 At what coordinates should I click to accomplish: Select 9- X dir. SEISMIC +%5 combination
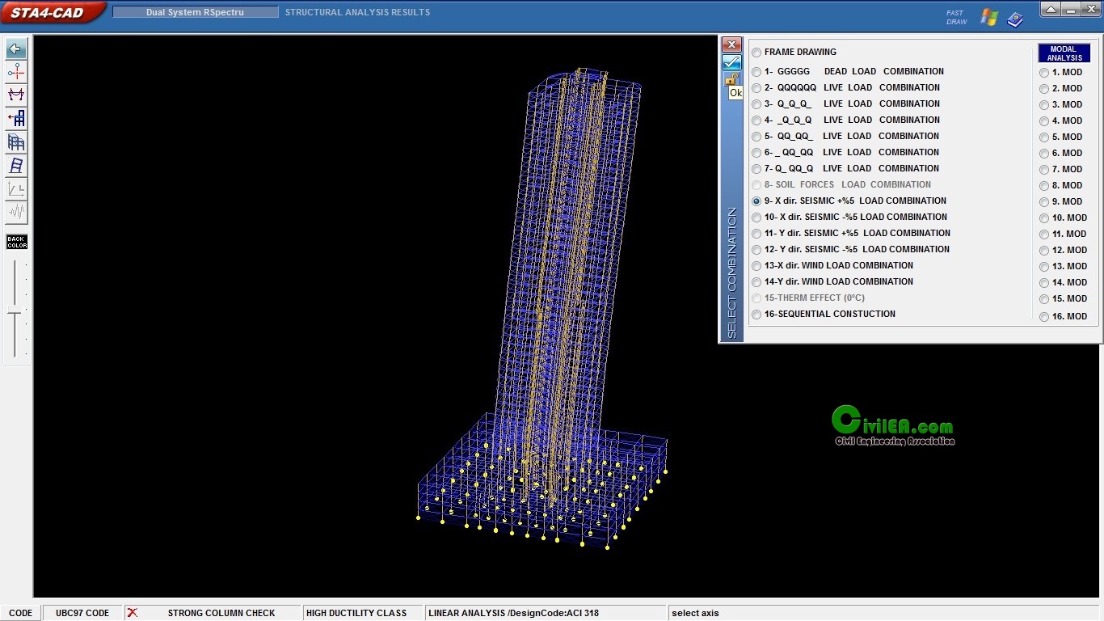(x=849, y=201)
